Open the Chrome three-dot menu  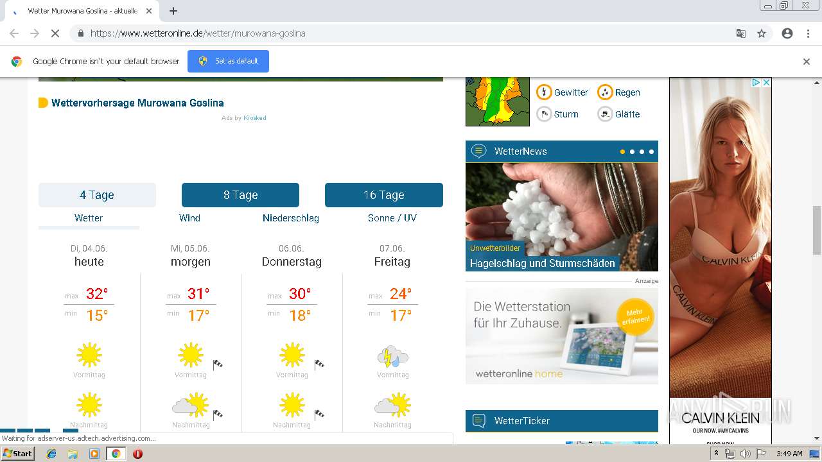[808, 33]
